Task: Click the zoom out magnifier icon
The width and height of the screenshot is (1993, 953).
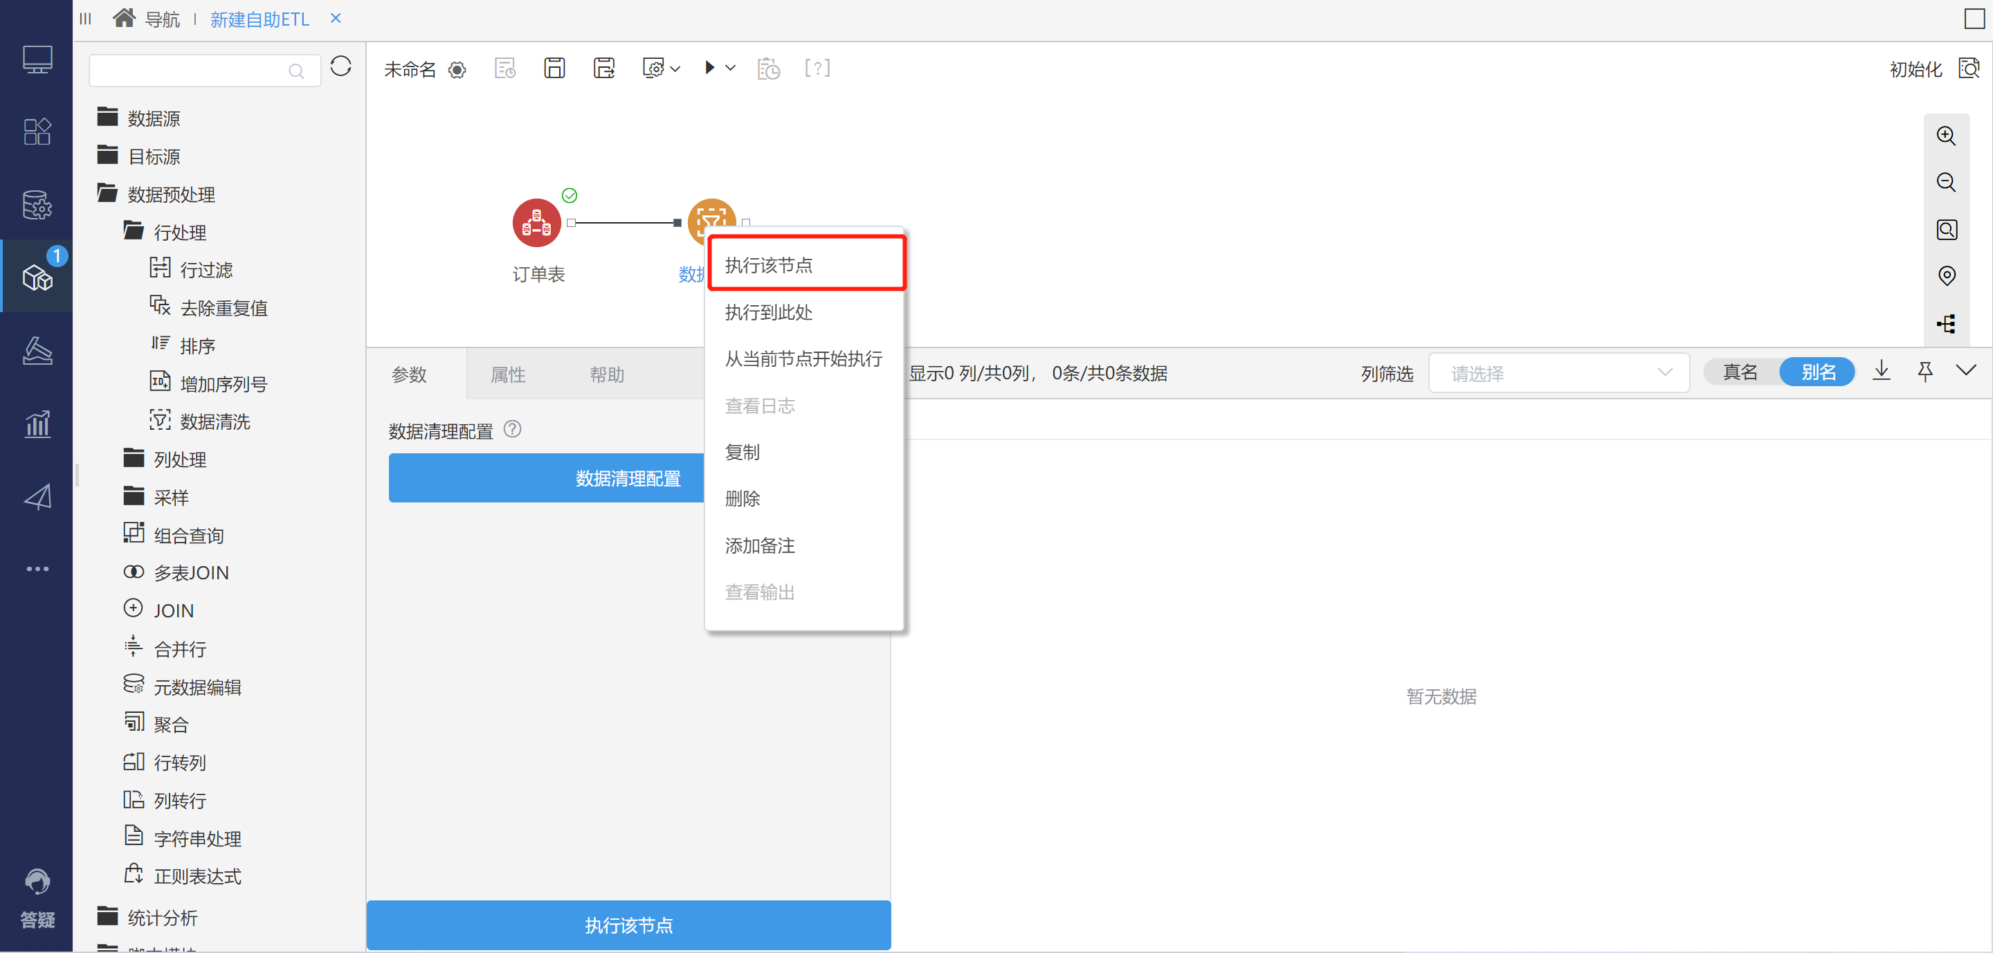Action: pos(1947,183)
